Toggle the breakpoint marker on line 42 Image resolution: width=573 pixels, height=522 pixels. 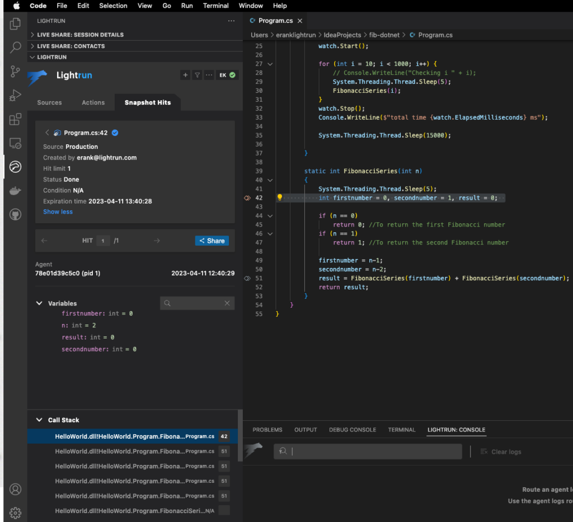click(247, 197)
